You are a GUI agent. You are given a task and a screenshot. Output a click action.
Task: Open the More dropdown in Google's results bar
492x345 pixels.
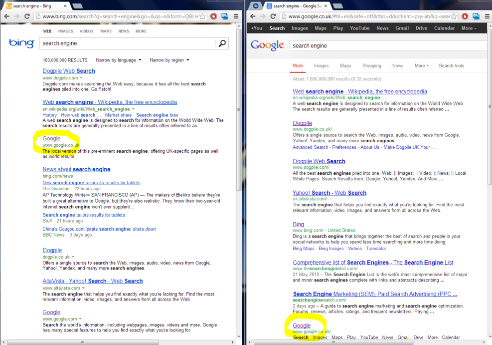pos(421,65)
